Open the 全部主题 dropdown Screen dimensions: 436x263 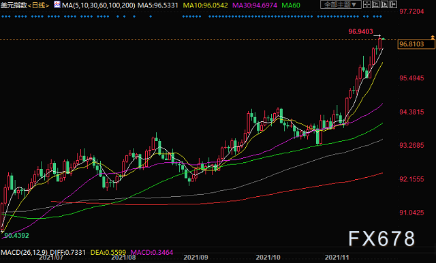point(341,5)
